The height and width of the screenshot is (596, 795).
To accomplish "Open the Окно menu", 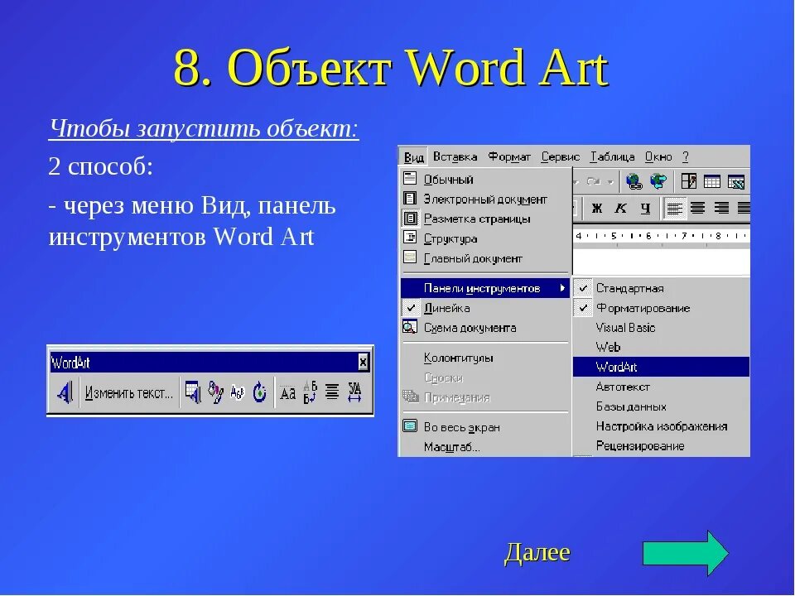I will pyautogui.click(x=658, y=156).
